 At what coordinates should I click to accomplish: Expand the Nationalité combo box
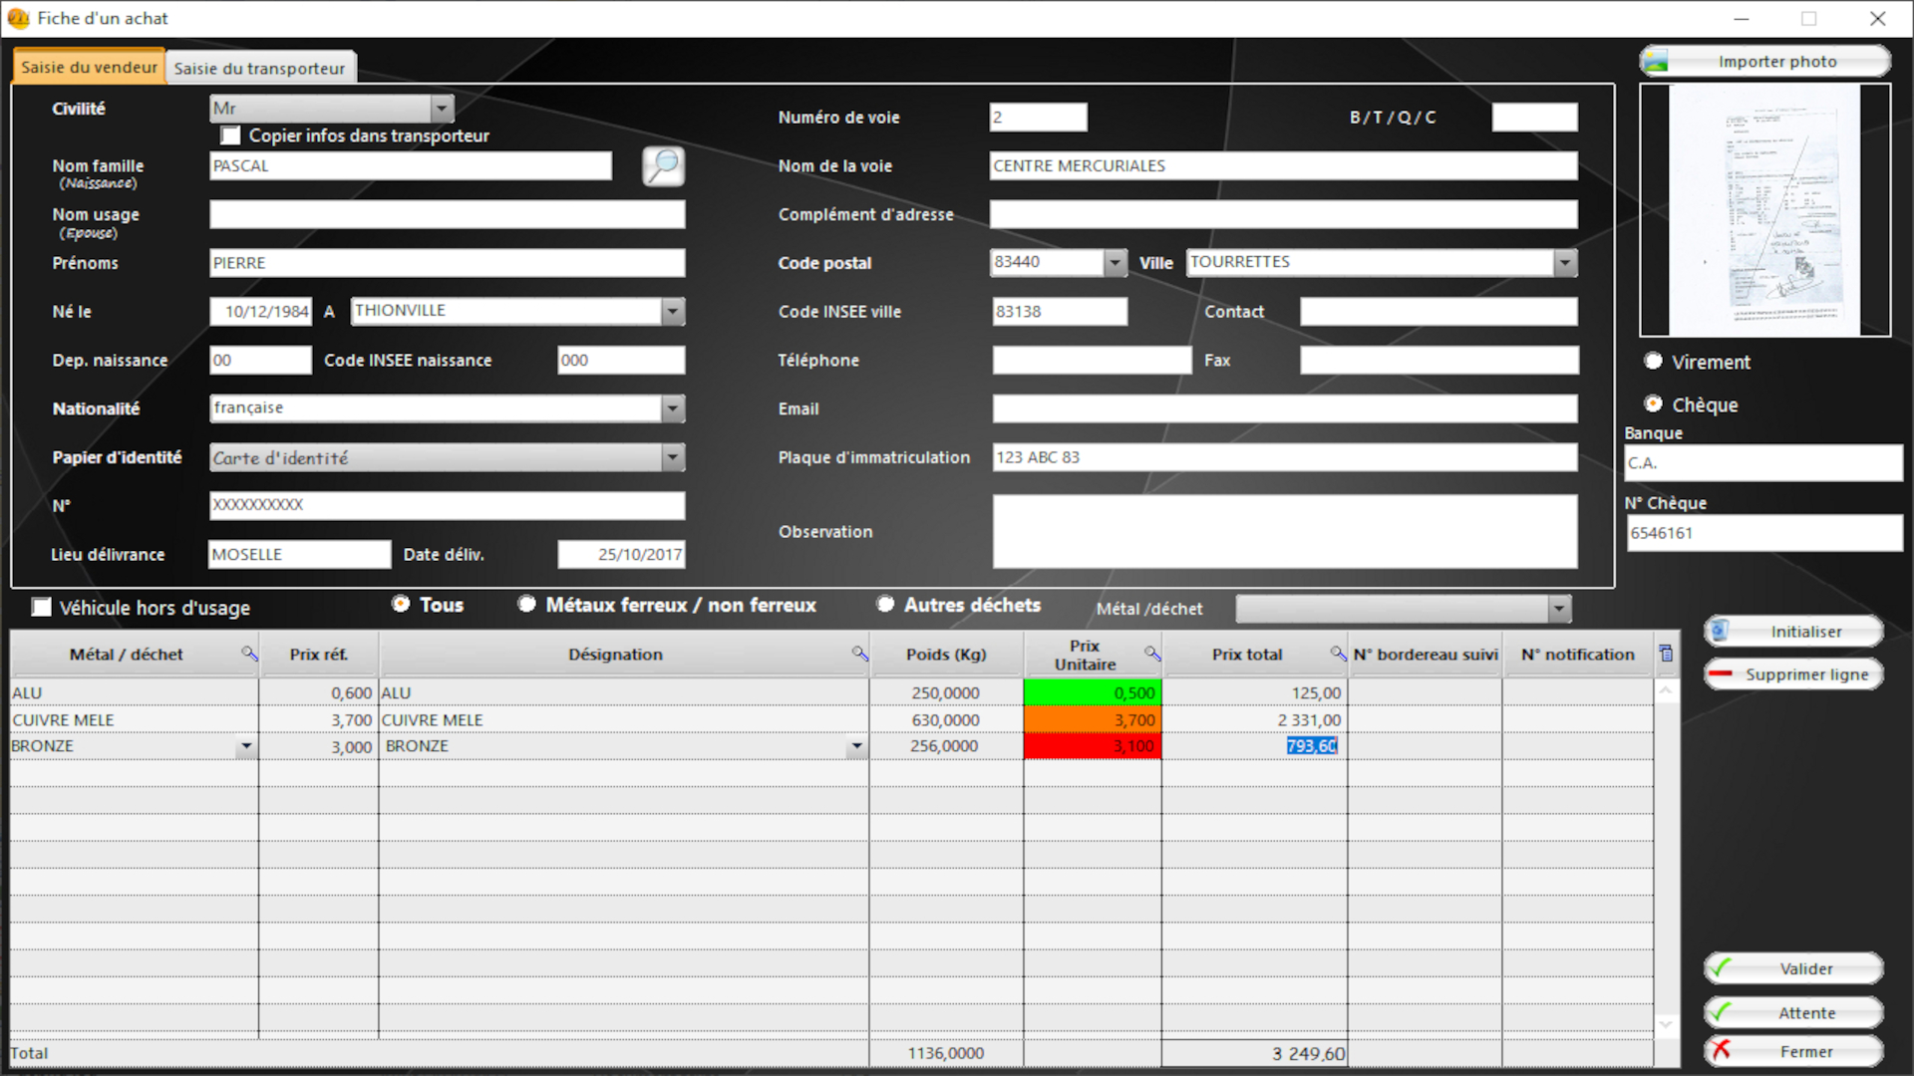point(673,408)
